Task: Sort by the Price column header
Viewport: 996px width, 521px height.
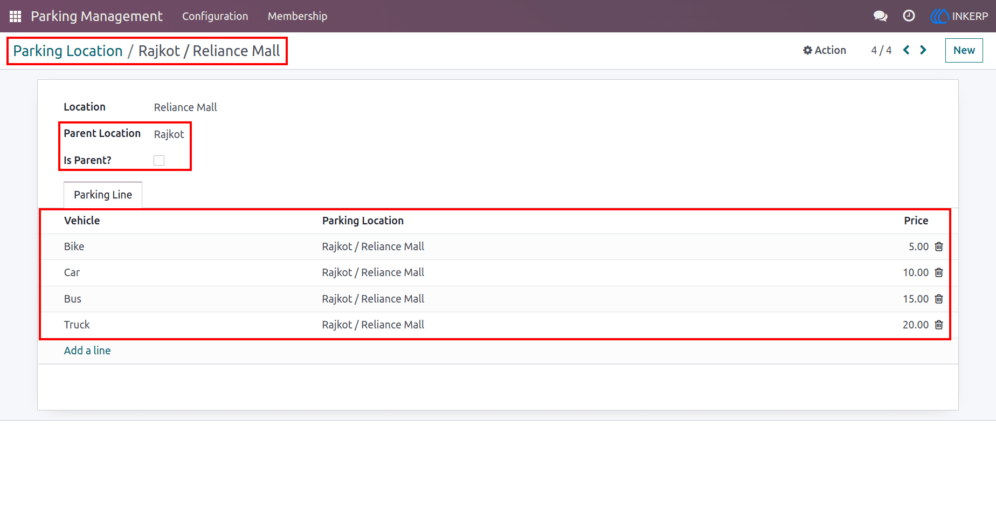Action: pyautogui.click(x=916, y=221)
